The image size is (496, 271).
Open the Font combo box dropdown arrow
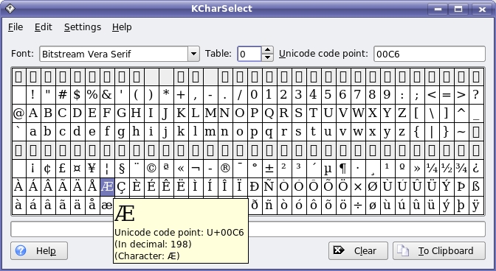[193, 54]
